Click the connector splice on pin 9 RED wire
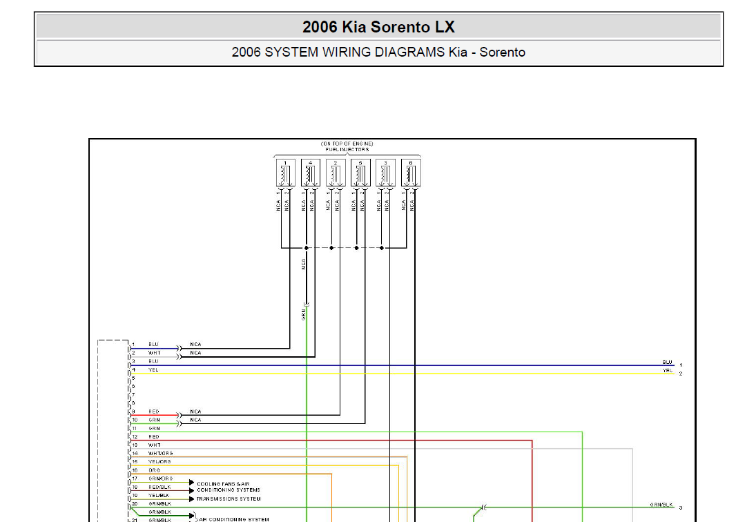The width and height of the screenshot is (736, 522). (x=179, y=416)
